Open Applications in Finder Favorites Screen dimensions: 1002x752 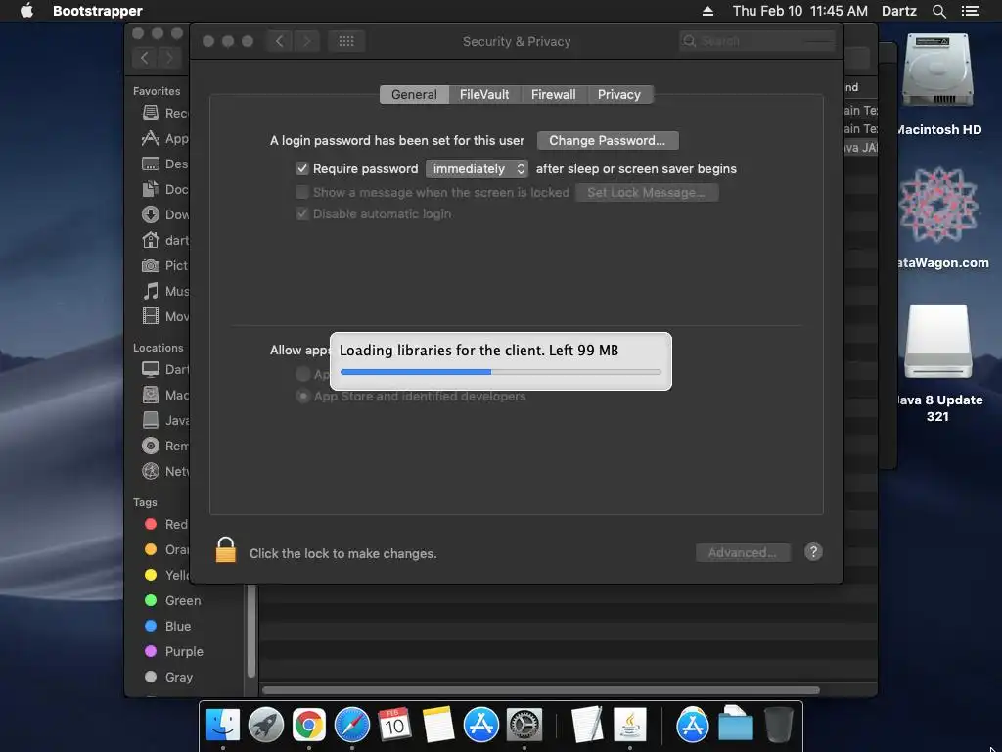165,138
